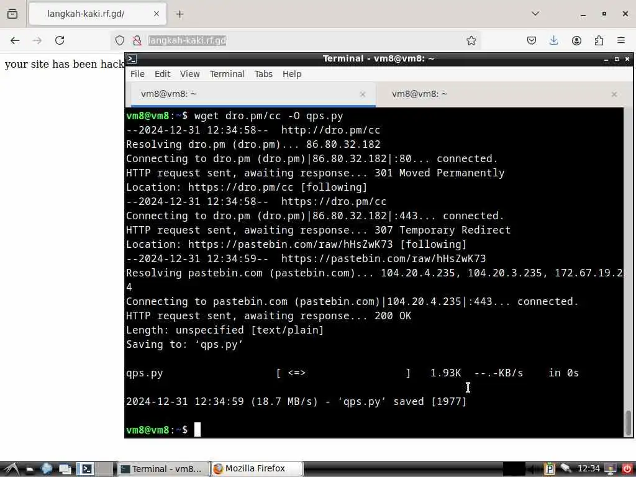Click the Kali applications menu icon in taskbar
This screenshot has height=477, width=636.
point(11,470)
